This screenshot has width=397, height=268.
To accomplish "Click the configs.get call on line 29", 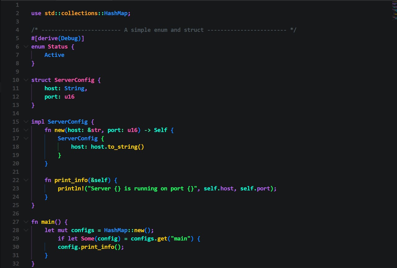I will [149, 239].
